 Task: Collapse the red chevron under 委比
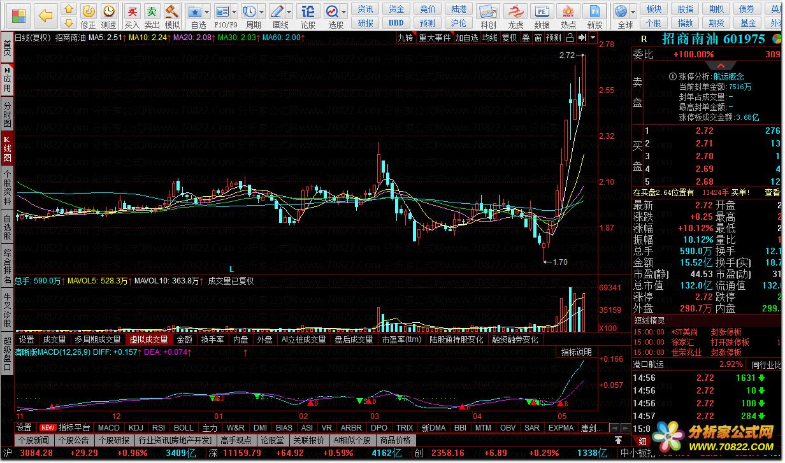pos(721,66)
